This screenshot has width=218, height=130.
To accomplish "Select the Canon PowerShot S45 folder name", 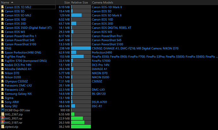I will (20, 40).
